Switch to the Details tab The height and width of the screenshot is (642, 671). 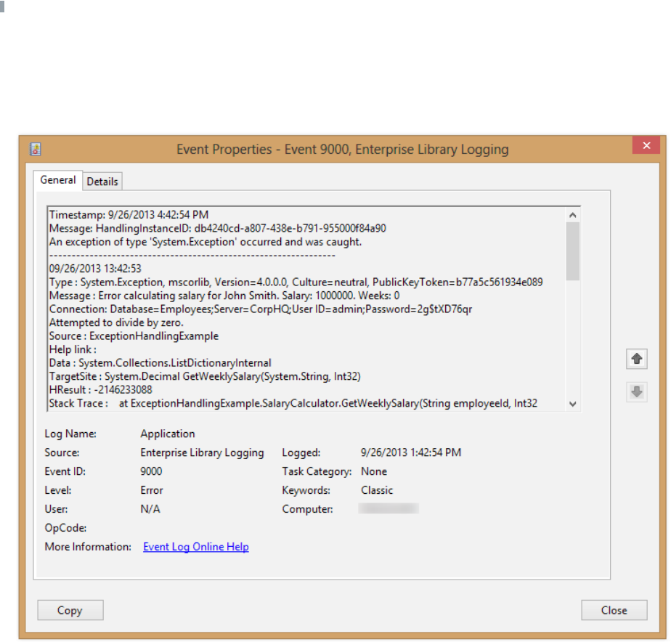pyautogui.click(x=102, y=182)
